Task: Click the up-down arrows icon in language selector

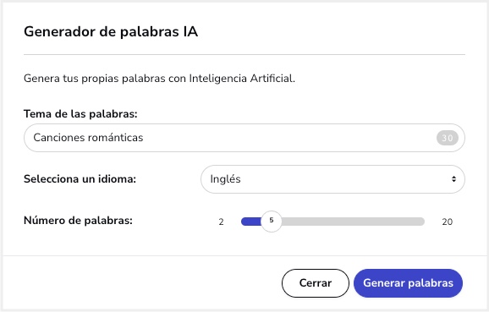Action: (x=453, y=179)
